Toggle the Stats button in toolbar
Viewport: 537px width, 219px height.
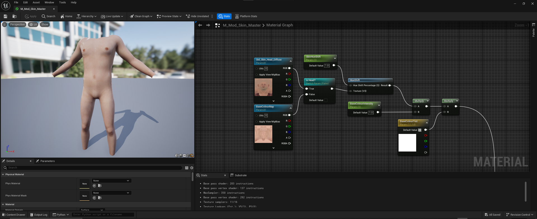tap(224, 16)
